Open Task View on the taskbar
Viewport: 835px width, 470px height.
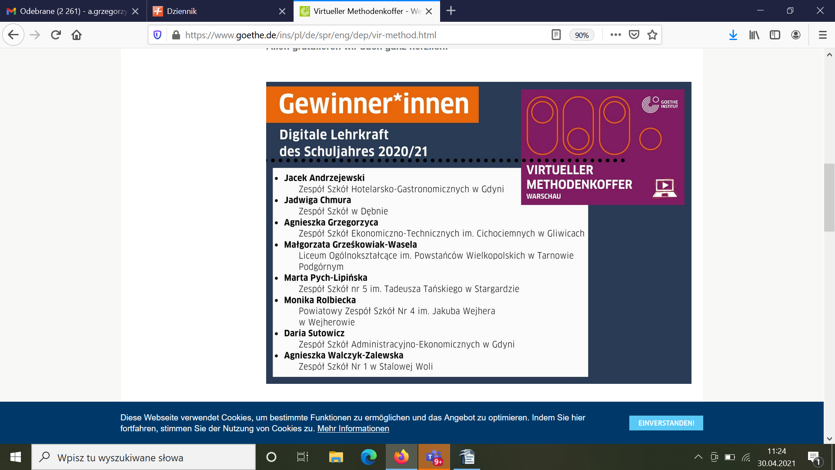303,457
